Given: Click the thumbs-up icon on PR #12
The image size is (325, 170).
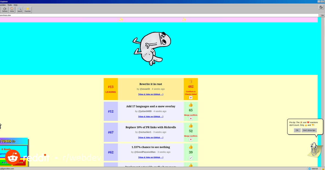Looking at the screenshot, I should [x=191, y=105].
